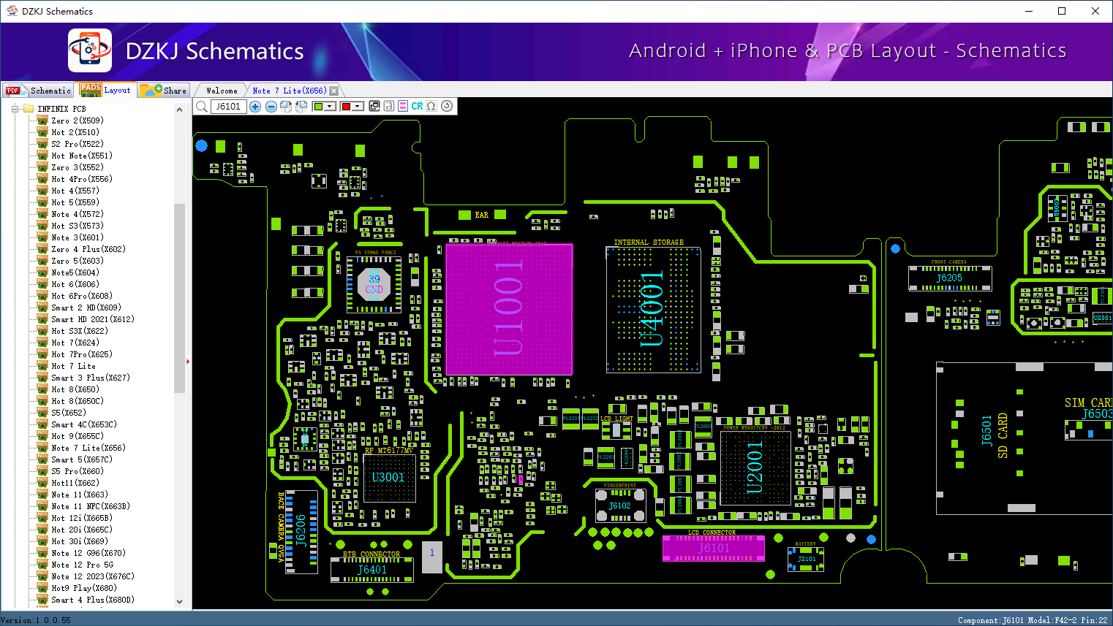Select S2 Pro(X522) in the list
The image size is (1113, 626).
tap(78, 144)
